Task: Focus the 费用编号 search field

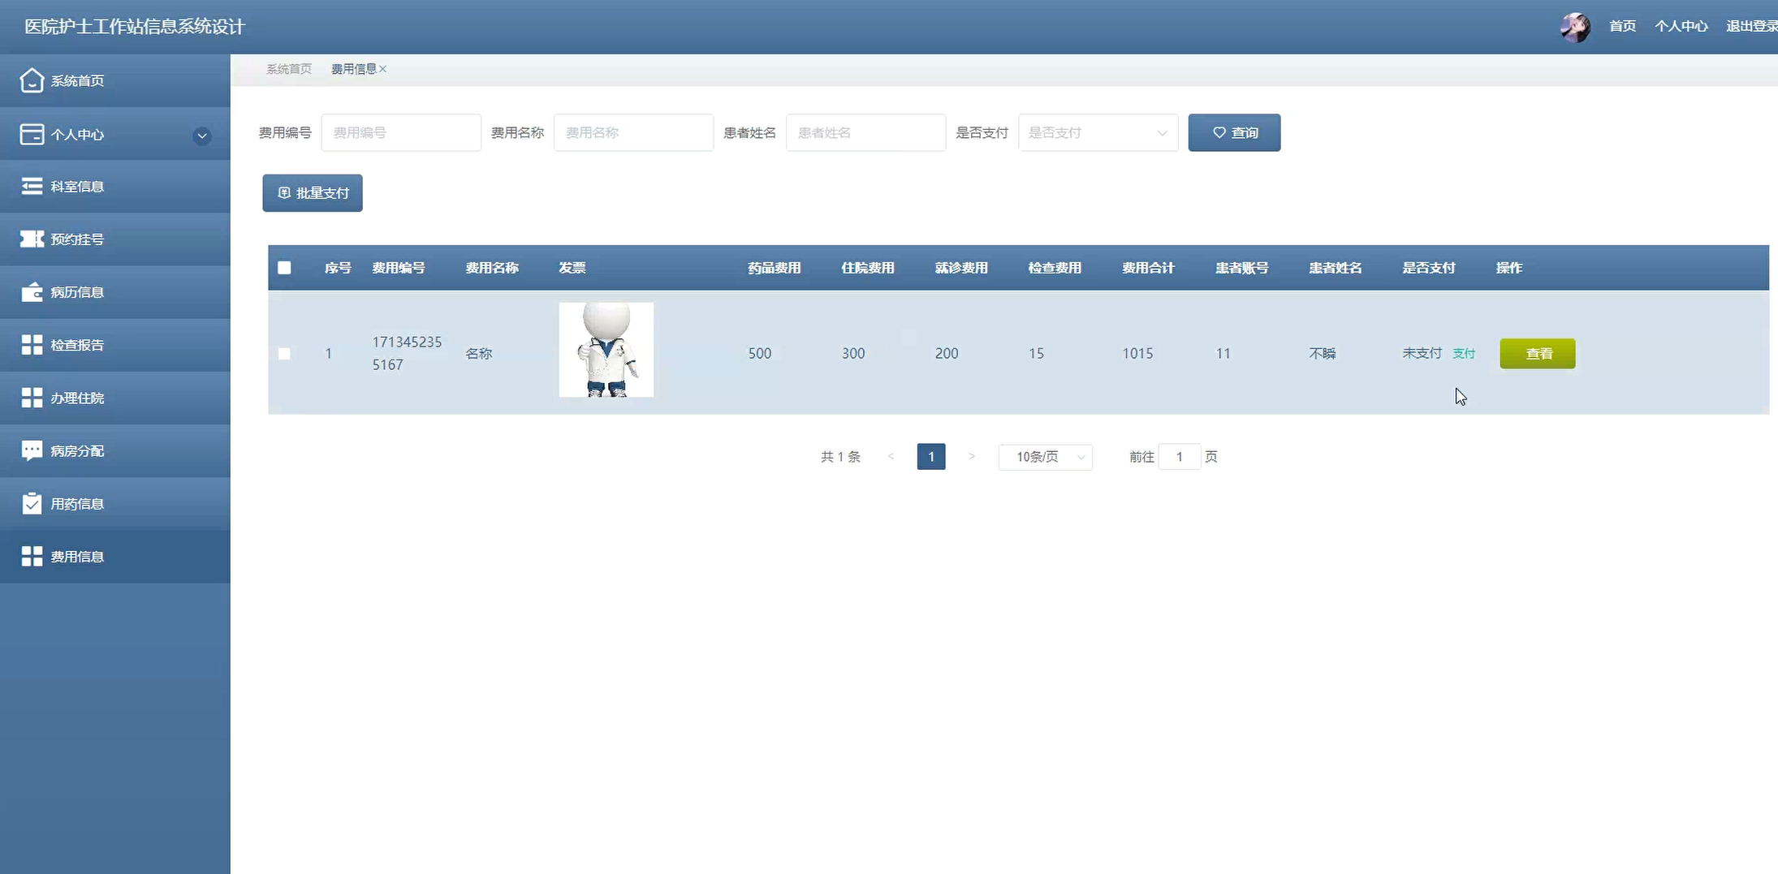Action: (401, 132)
